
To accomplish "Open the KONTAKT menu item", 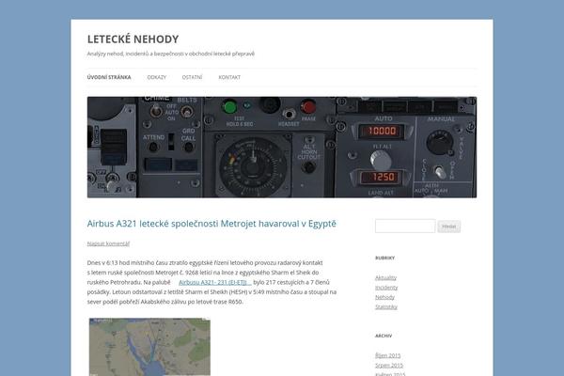I will coord(229,77).
